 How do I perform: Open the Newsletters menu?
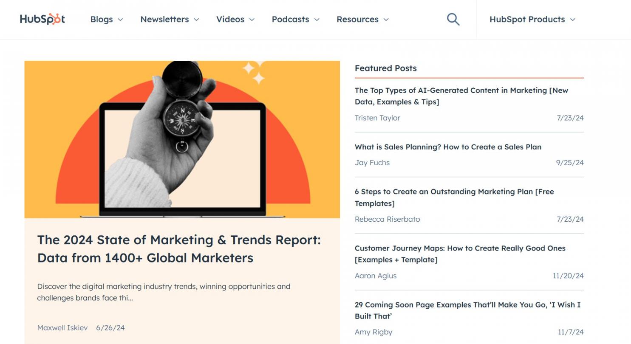pos(170,20)
